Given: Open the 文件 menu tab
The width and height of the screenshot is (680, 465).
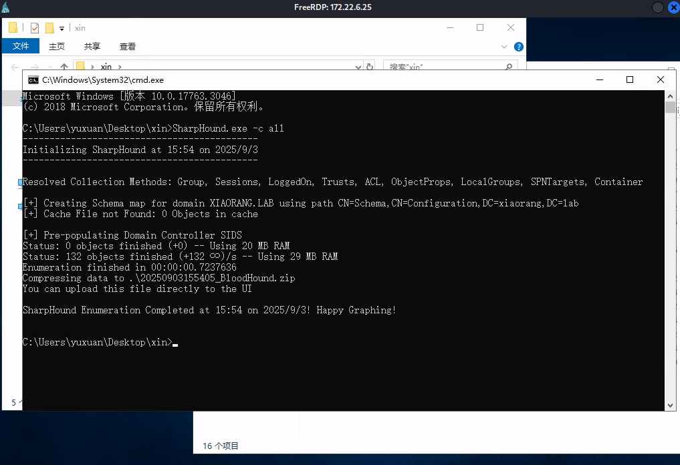Looking at the screenshot, I should (x=21, y=46).
